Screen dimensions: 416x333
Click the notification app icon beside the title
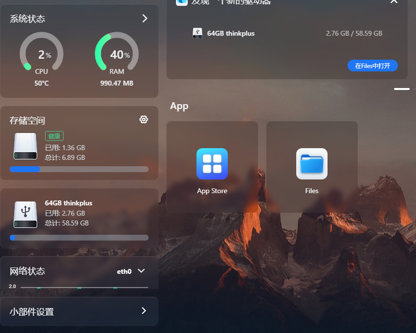tap(182, 2)
